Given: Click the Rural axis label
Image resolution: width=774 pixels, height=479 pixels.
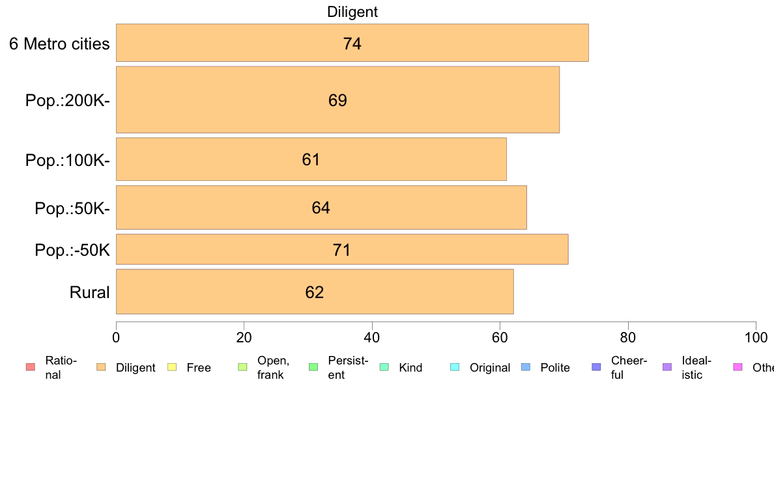Looking at the screenshot, I should tap(89, 292).
